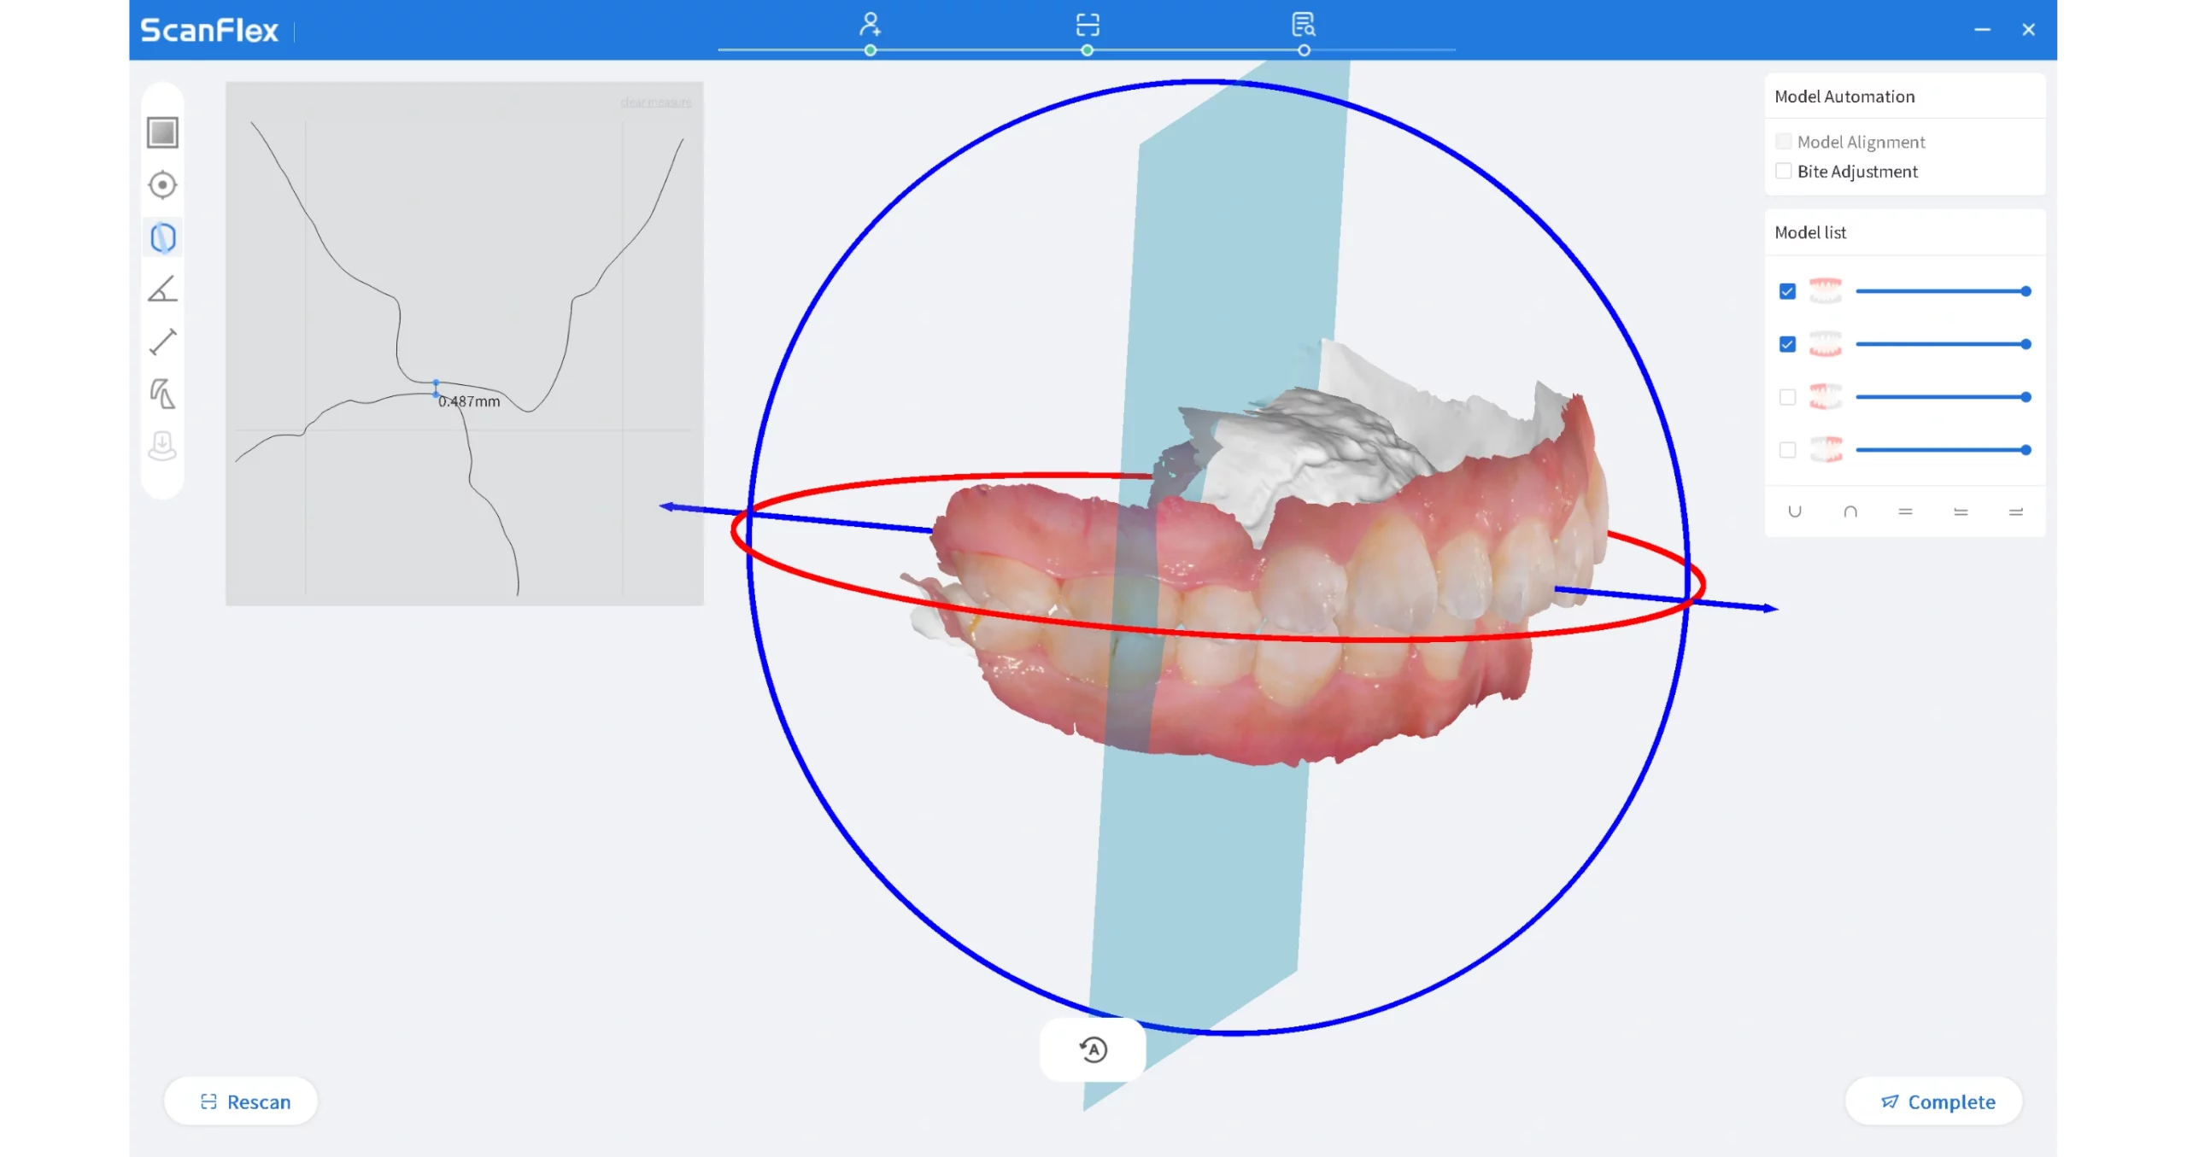Viewport: 2187px width, 1157px height.
Task: Click the auto-reset view button below model
Action: coord(1093,1049)
